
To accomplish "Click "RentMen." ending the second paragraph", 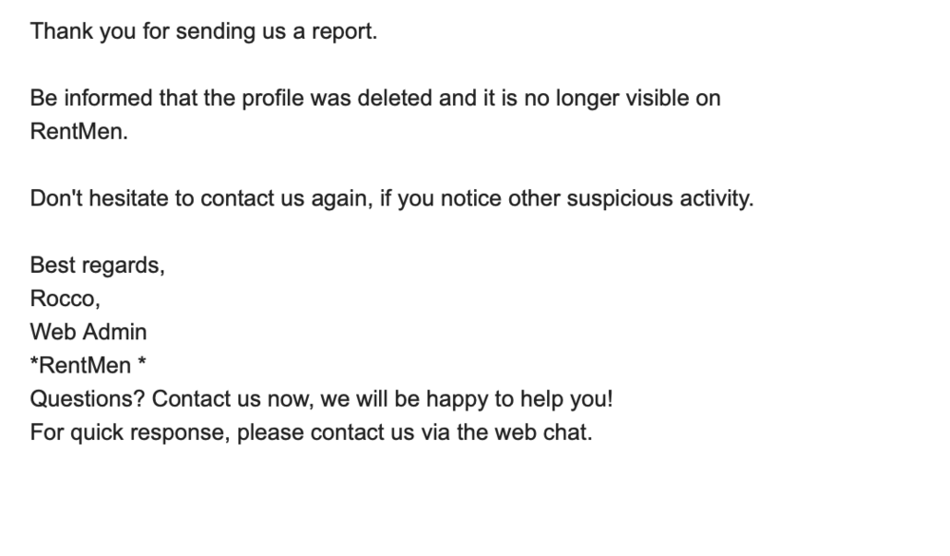I will (78, 132).
